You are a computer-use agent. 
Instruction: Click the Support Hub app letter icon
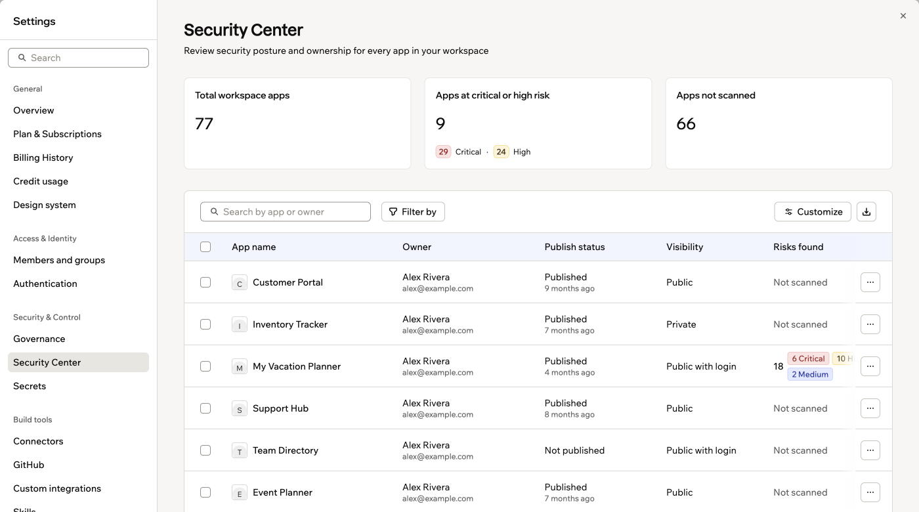[240, 409]
